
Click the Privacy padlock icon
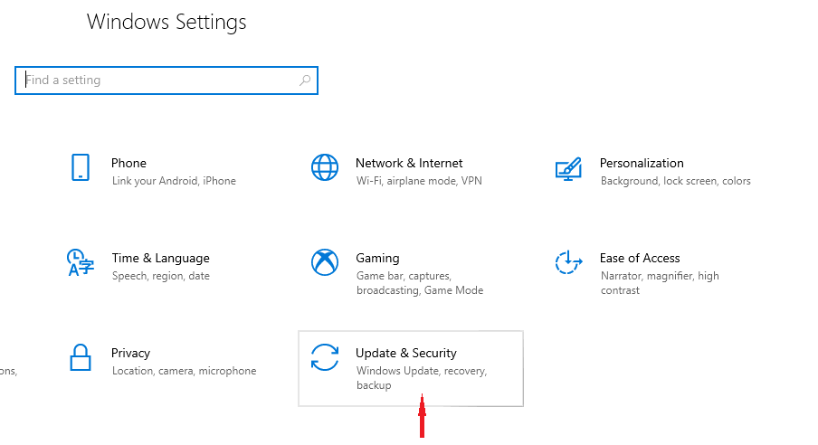point(81,357)
